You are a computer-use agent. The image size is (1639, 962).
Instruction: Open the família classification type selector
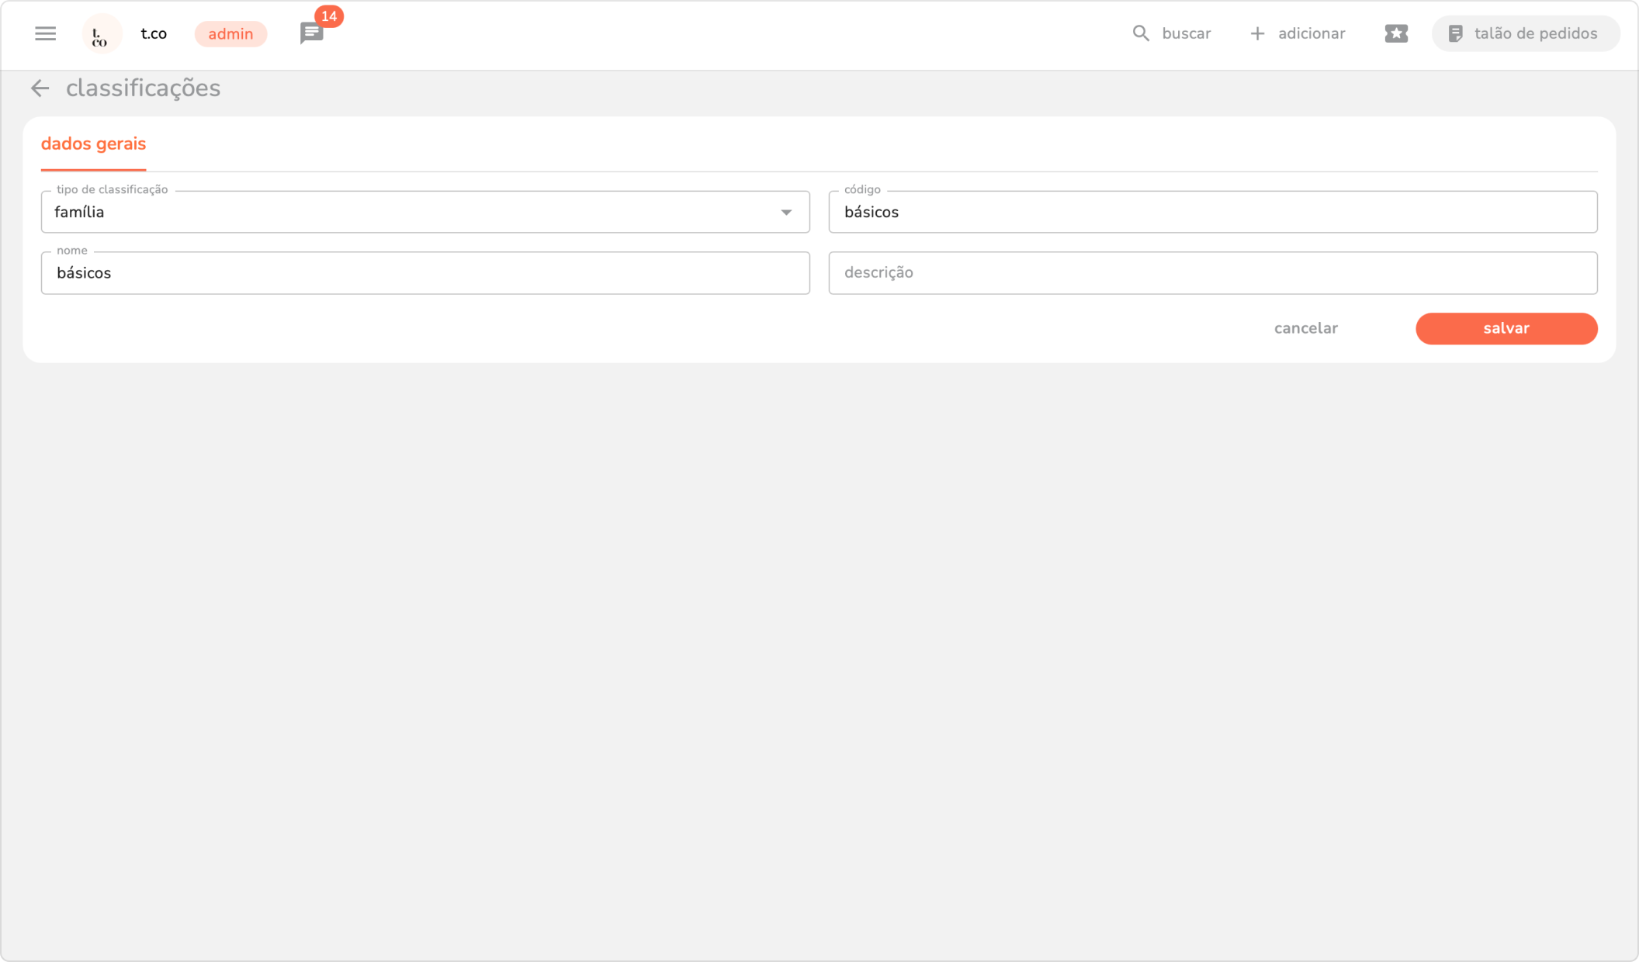click(411, 213)
